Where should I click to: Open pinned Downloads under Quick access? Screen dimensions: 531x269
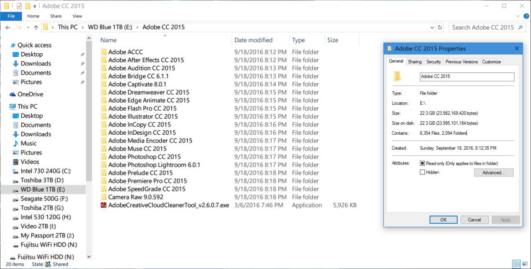click(36, 63)
